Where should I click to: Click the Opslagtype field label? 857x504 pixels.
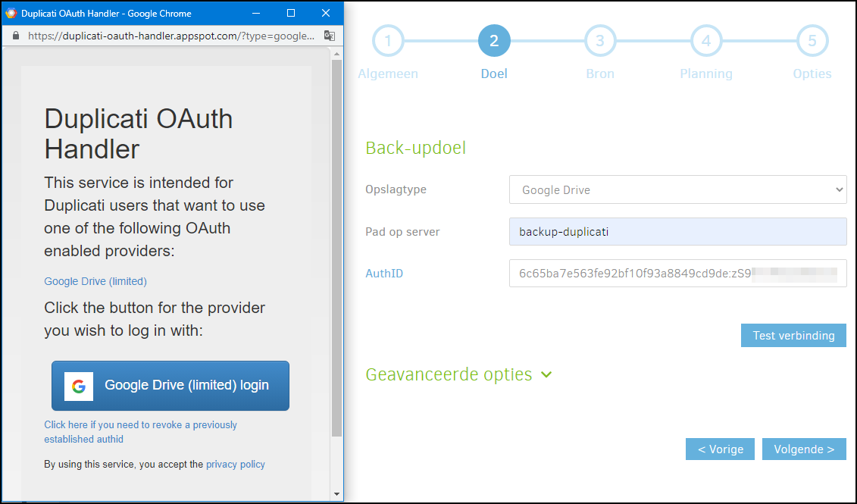click(396, 189)
